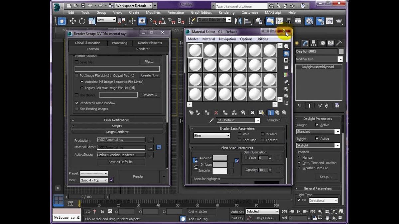The image size is (399, 224).
Task: Switch to the Renderer tab
Action: tap(143, 49)
